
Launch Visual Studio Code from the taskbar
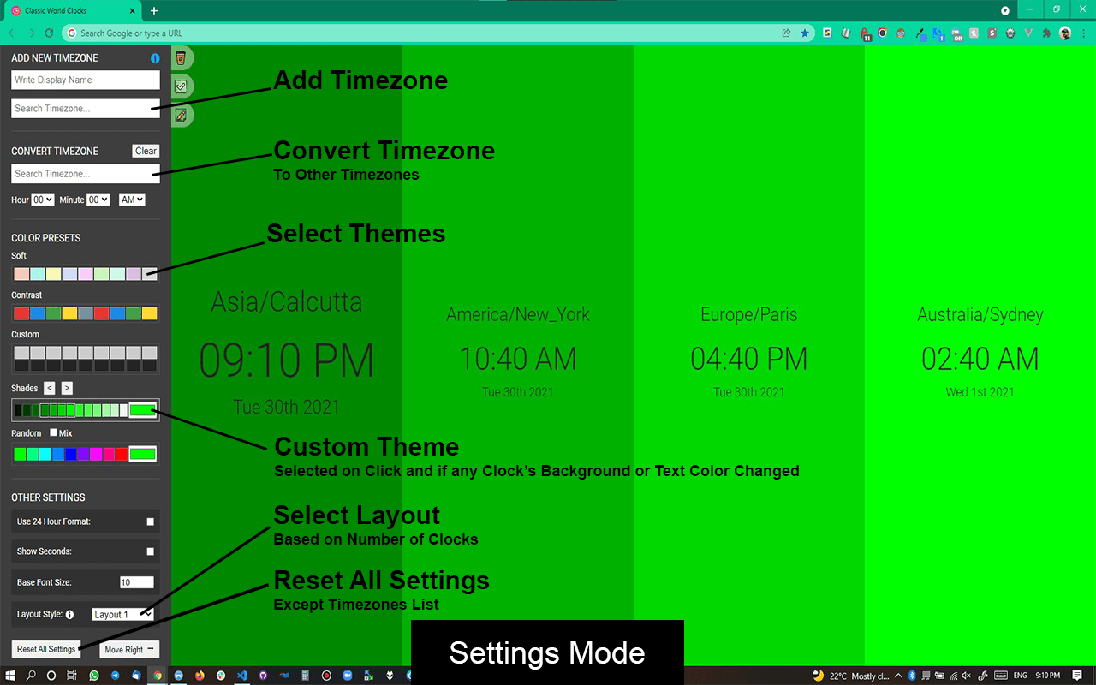(x=241, y=676)
